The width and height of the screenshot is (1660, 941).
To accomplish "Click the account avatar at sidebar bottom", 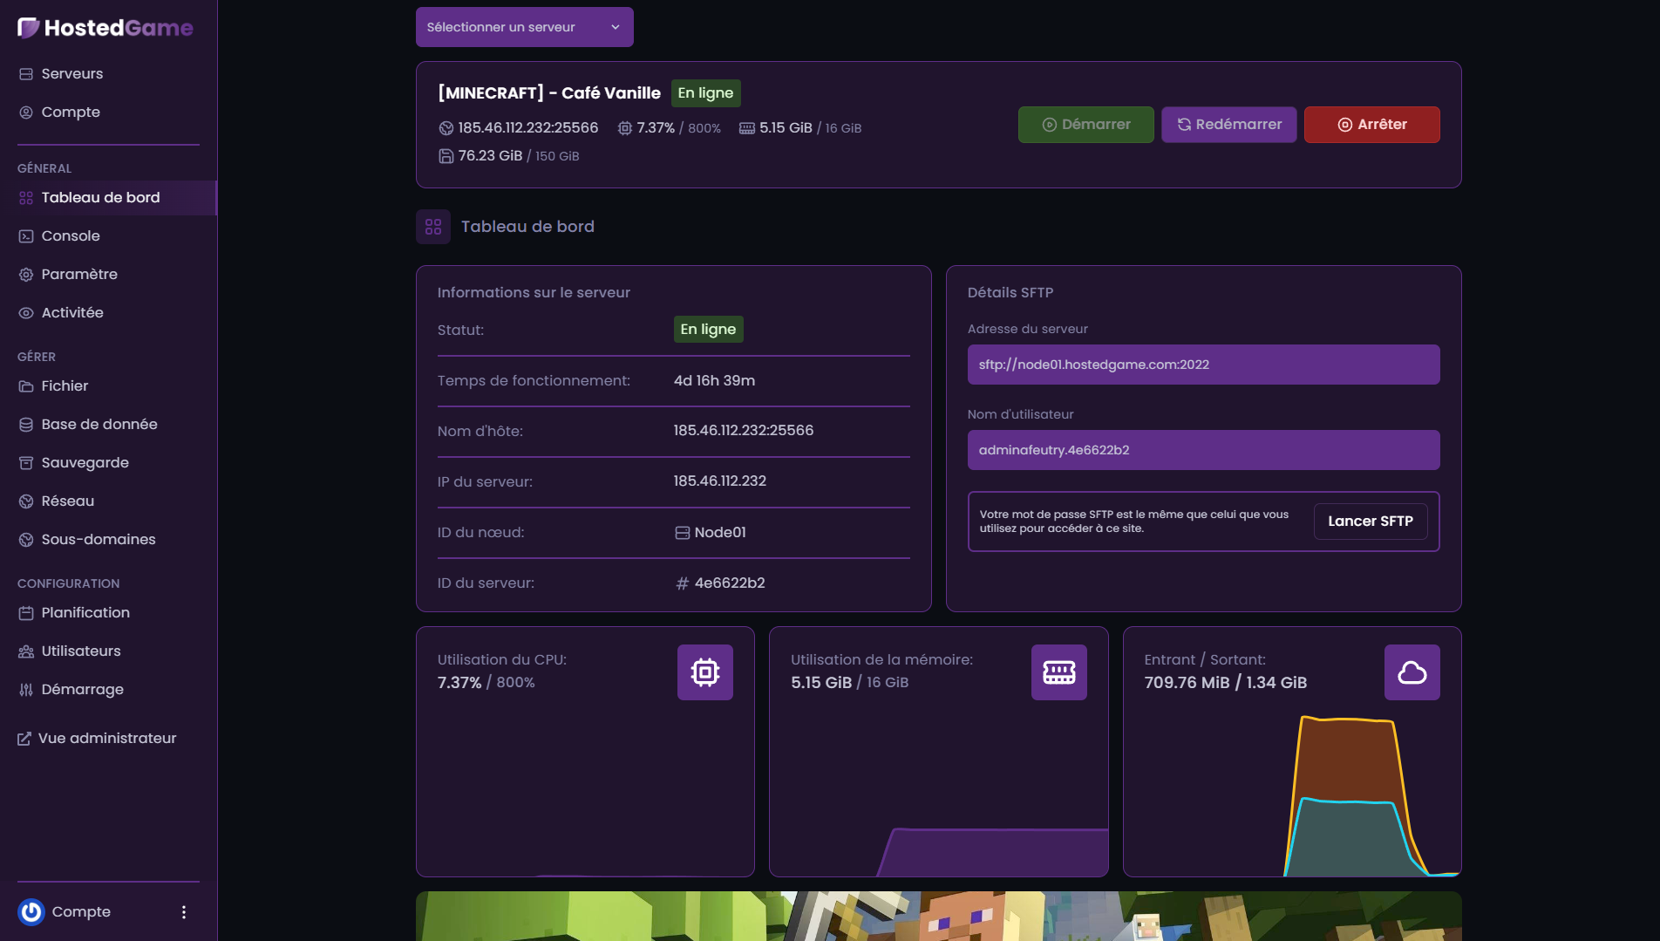I will [31, 911].
